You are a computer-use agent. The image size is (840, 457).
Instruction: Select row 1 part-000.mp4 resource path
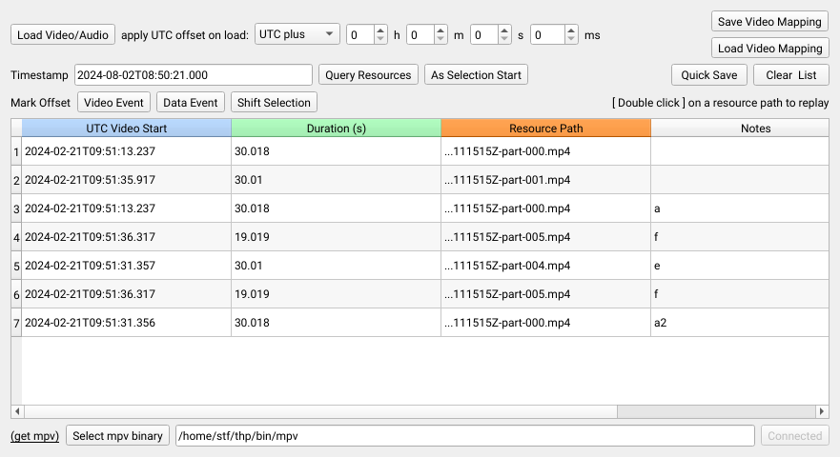coord(546,151)
